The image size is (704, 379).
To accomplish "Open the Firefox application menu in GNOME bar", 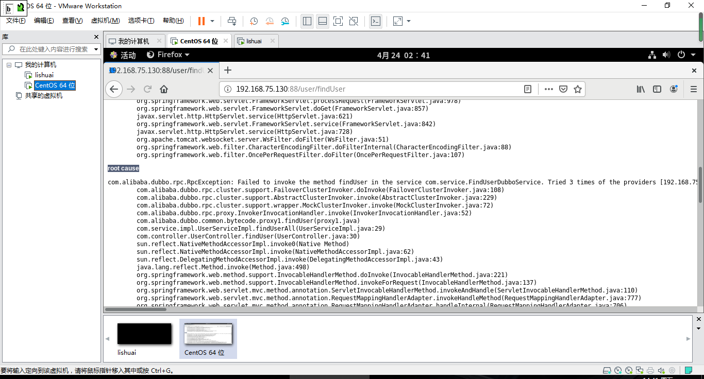I will [x=169, y=55].
